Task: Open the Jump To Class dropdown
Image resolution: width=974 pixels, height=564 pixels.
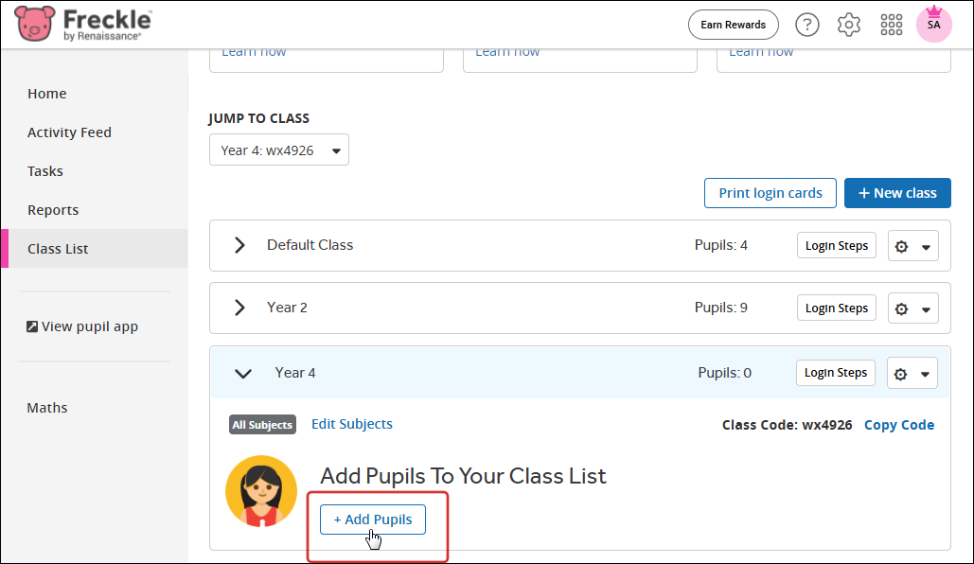Action: (279, 150)
